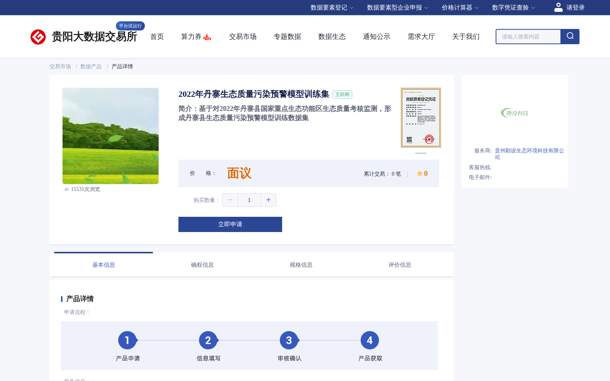Switch to the 基本信息 tab
This screenshot has width=610, height=381.
pos(103,265)
